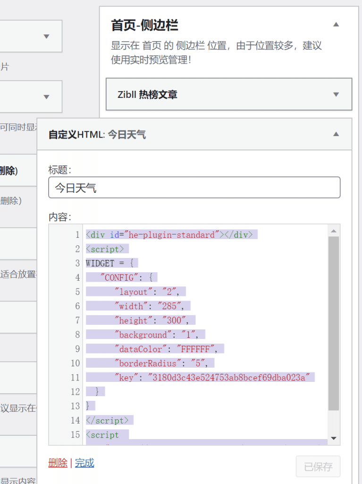Viewport: 362px width, 484px height.
Task: Click the 自定义HTML: 今日天气 header title
Action: click(97, 135)
